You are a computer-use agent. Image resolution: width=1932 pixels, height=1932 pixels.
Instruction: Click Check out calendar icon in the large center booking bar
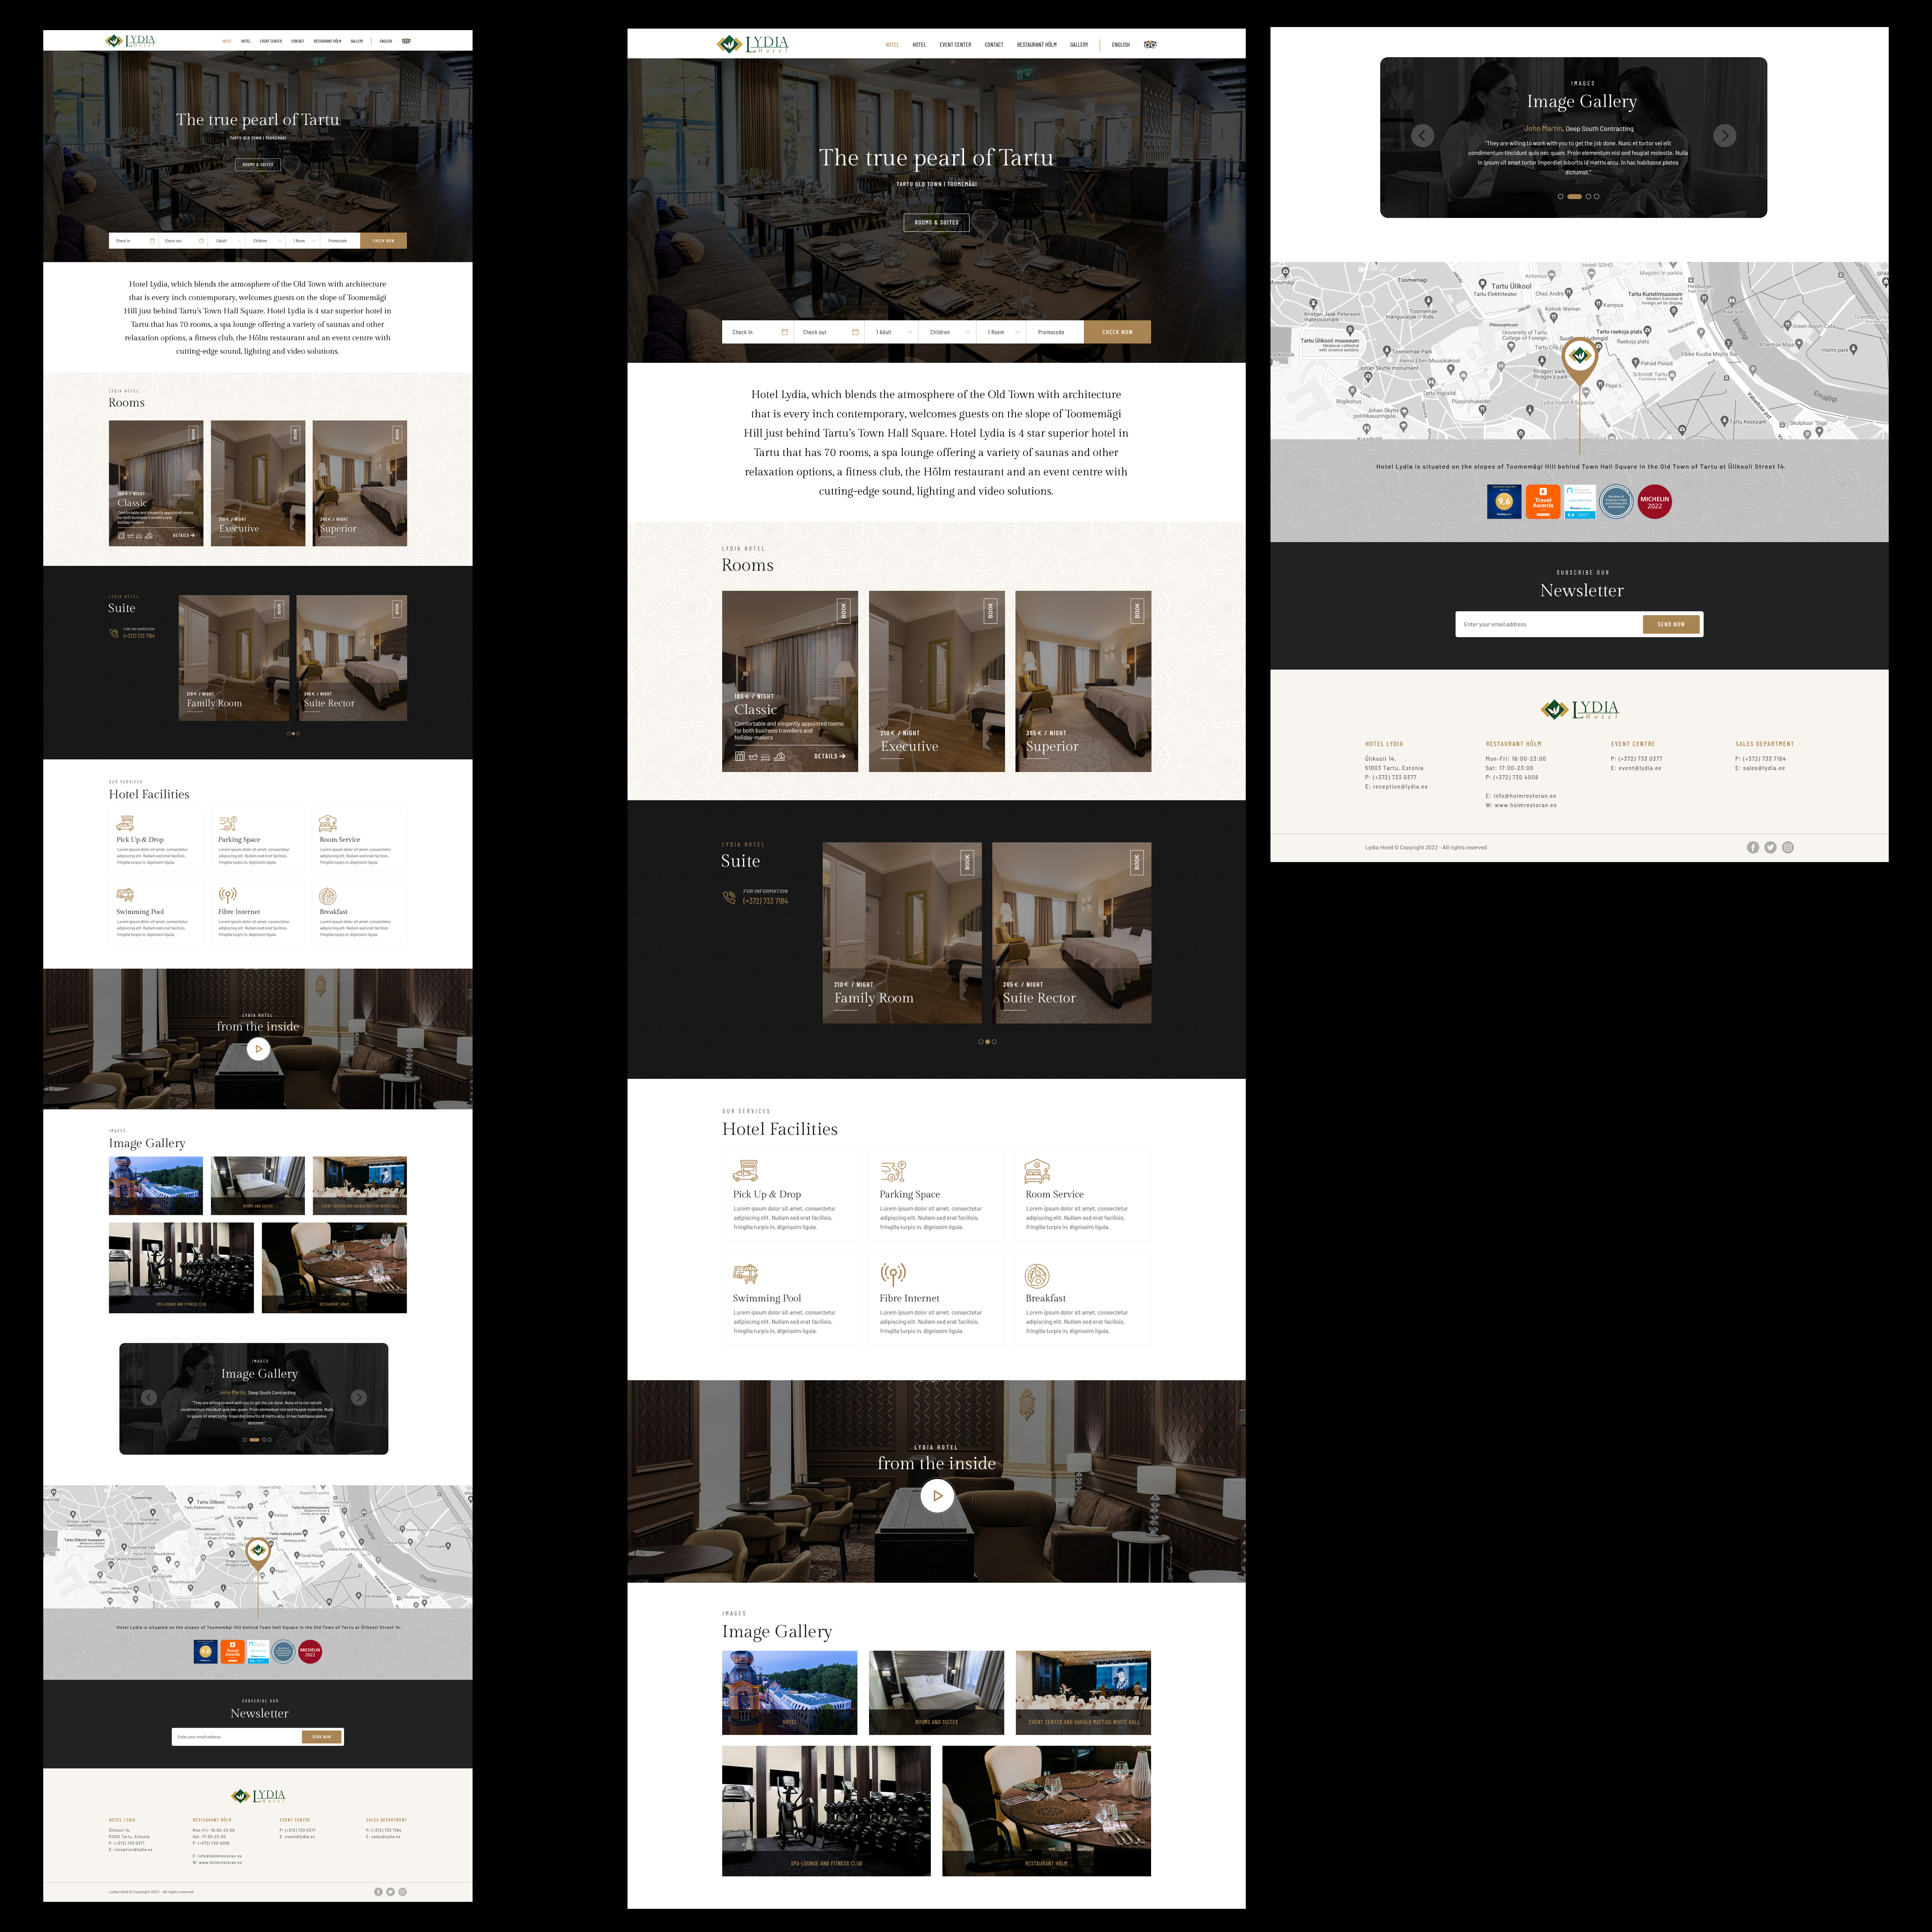click(855, 332)
